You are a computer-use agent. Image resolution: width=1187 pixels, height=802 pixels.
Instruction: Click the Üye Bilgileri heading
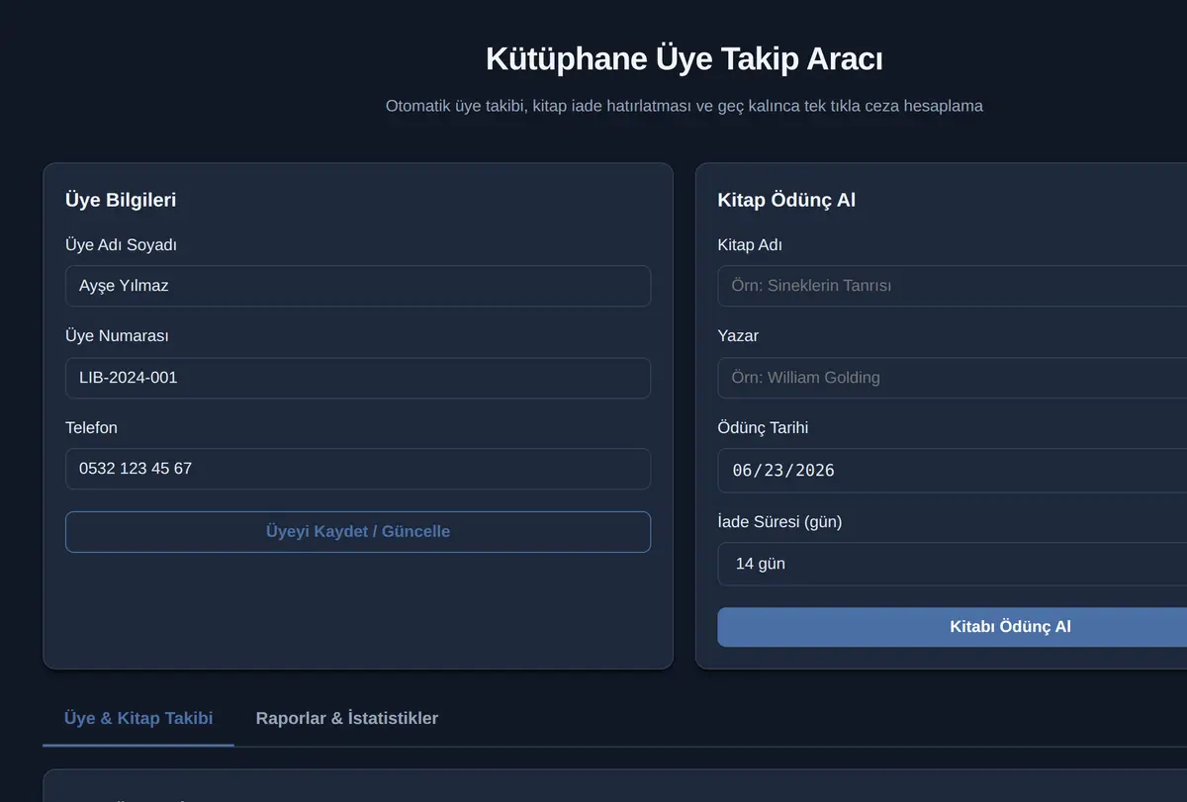pyautogui.click(x=121, y=200)
